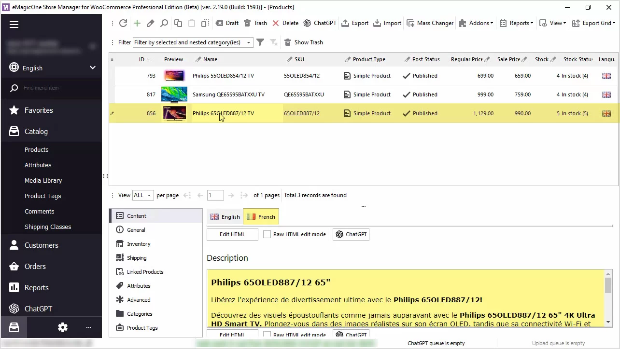The width and height of the screenshot is (620, 349).
Task: Click the pencil Edit Product toolbar icon
Action: point(151,23)
